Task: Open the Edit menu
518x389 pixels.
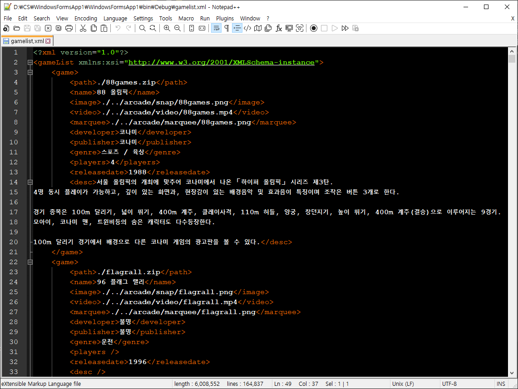Action: click(22, 19)
